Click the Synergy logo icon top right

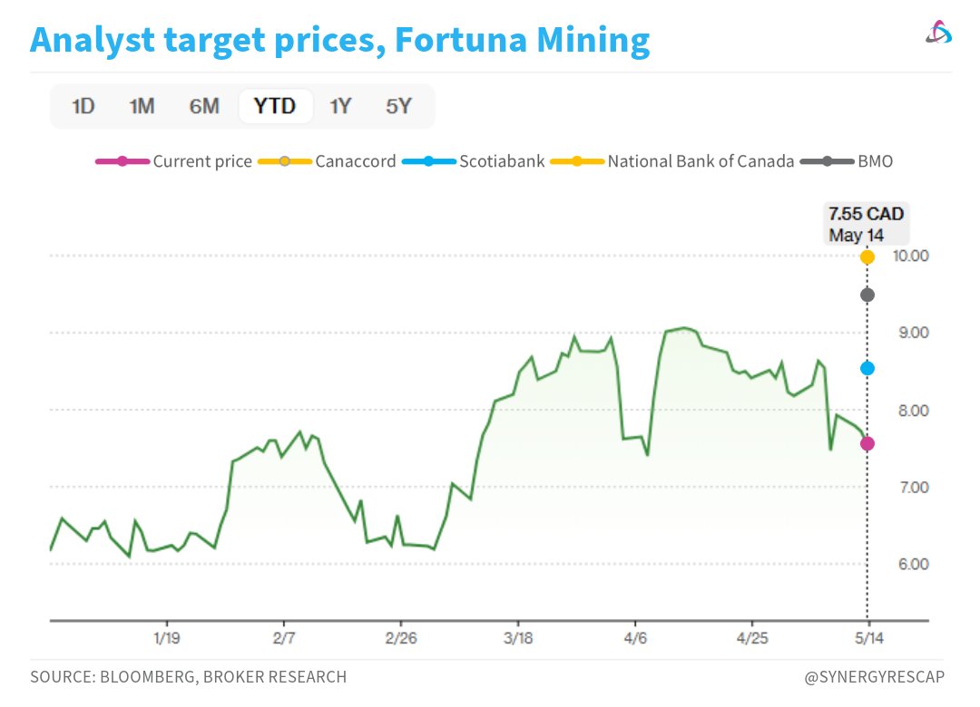[939, 33]
